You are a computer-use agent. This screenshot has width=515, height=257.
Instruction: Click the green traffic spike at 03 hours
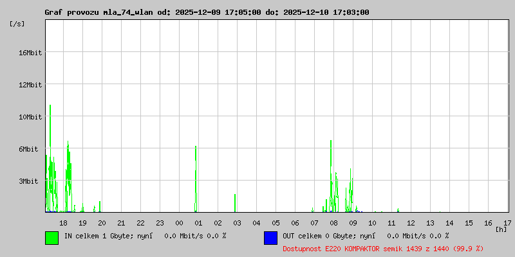tap(235, 203)
